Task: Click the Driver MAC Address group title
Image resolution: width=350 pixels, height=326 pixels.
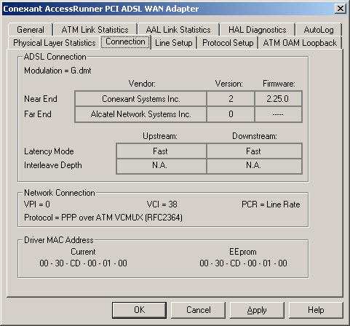Action: pyautogui.click(x=59, y=240)
